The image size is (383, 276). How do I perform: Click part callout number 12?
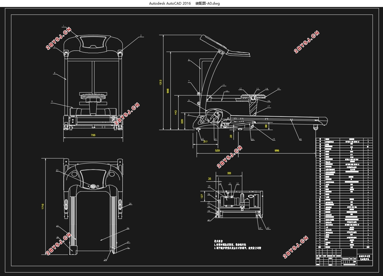[x=241, y=89]
